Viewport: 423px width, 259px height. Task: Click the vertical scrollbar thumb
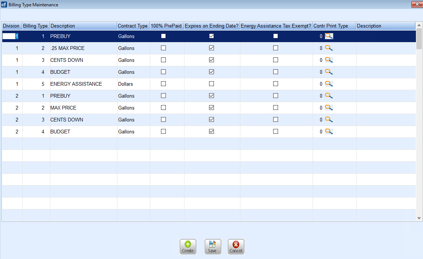click(x=419, y=39)
